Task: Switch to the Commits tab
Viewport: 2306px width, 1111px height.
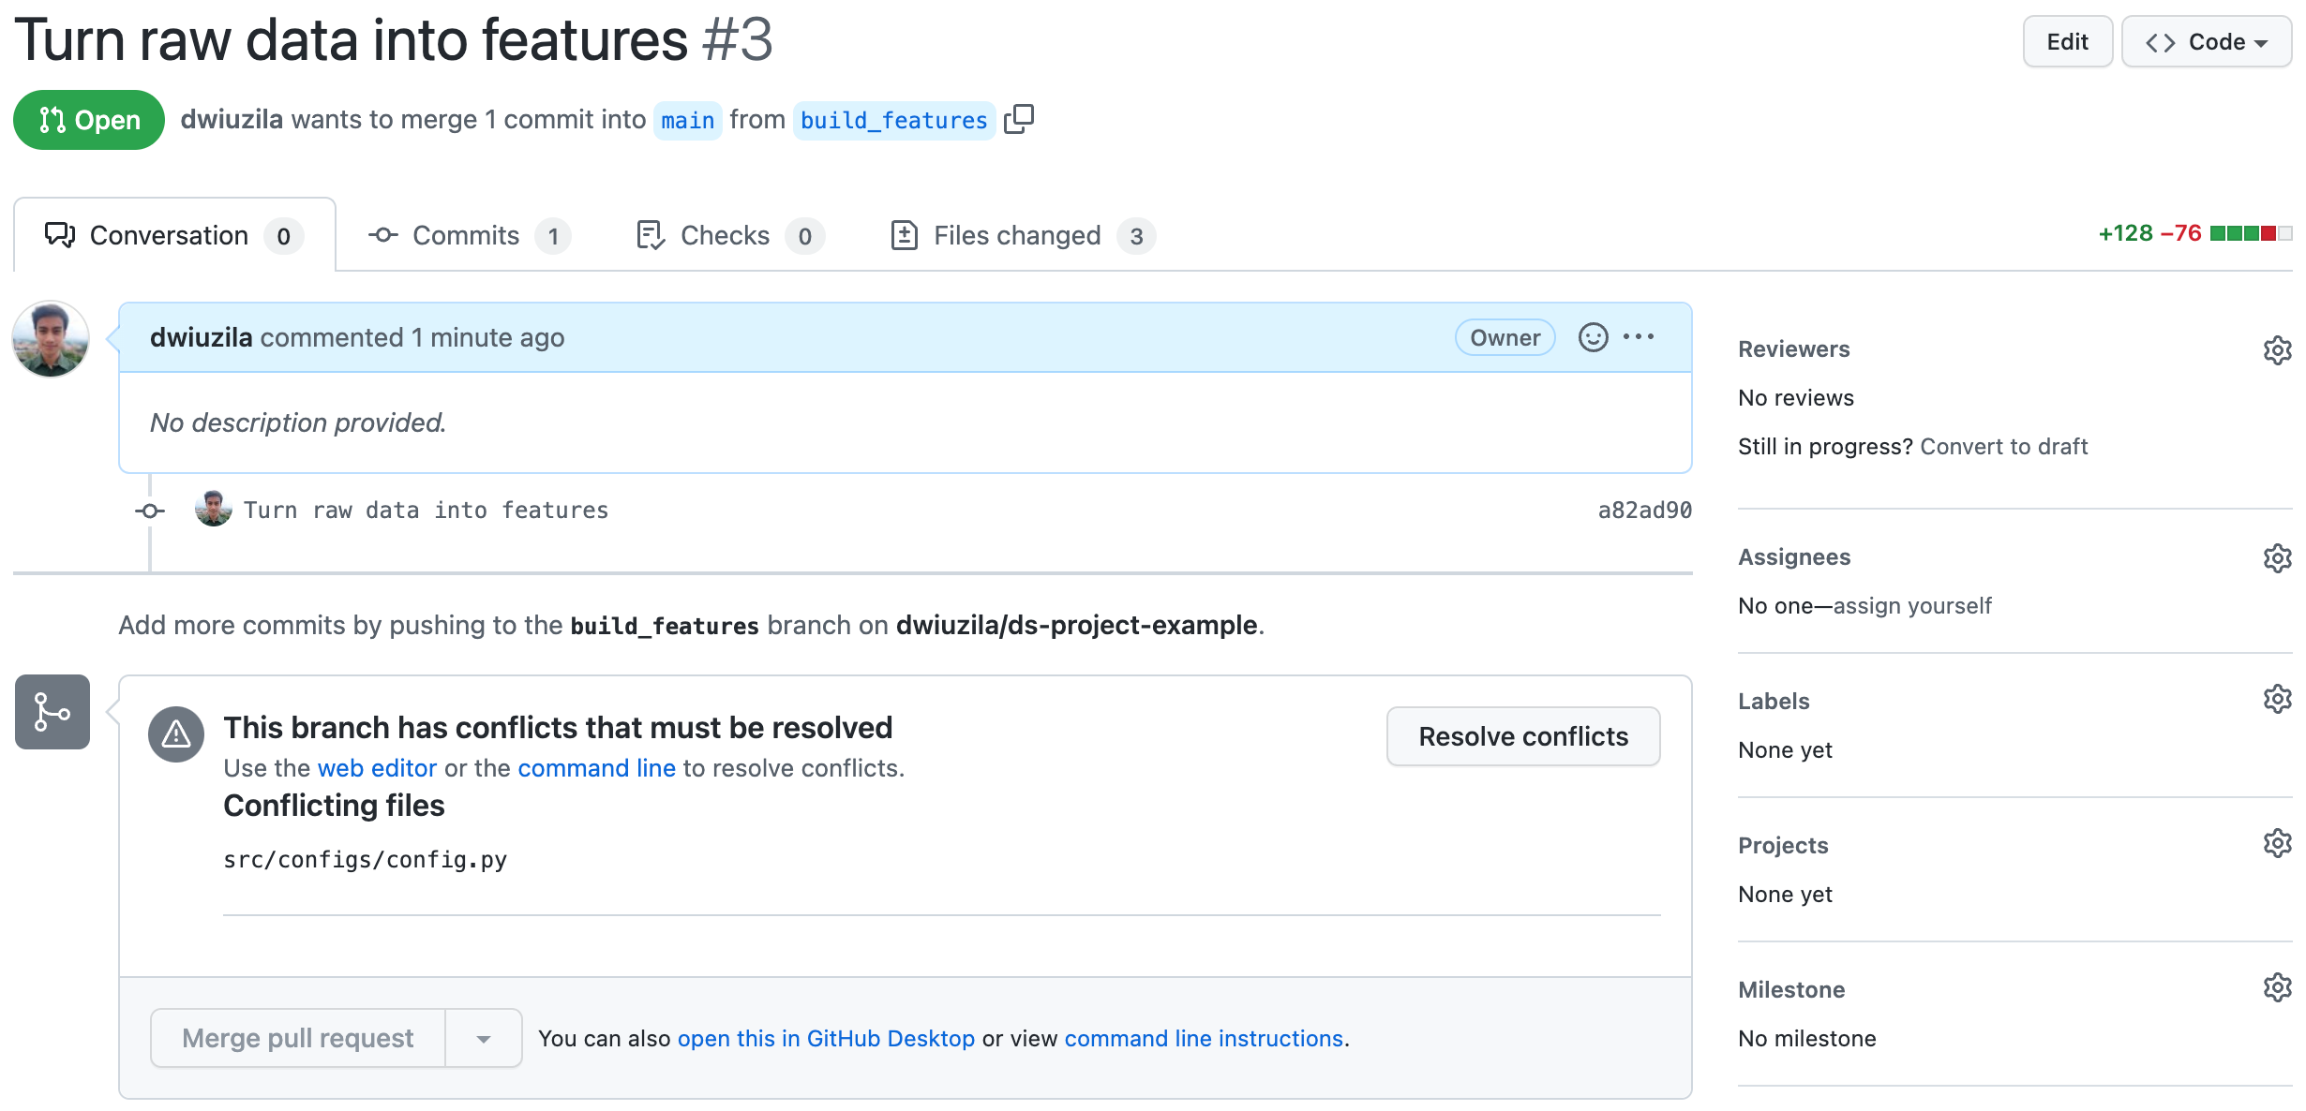Action: point(466,235)
